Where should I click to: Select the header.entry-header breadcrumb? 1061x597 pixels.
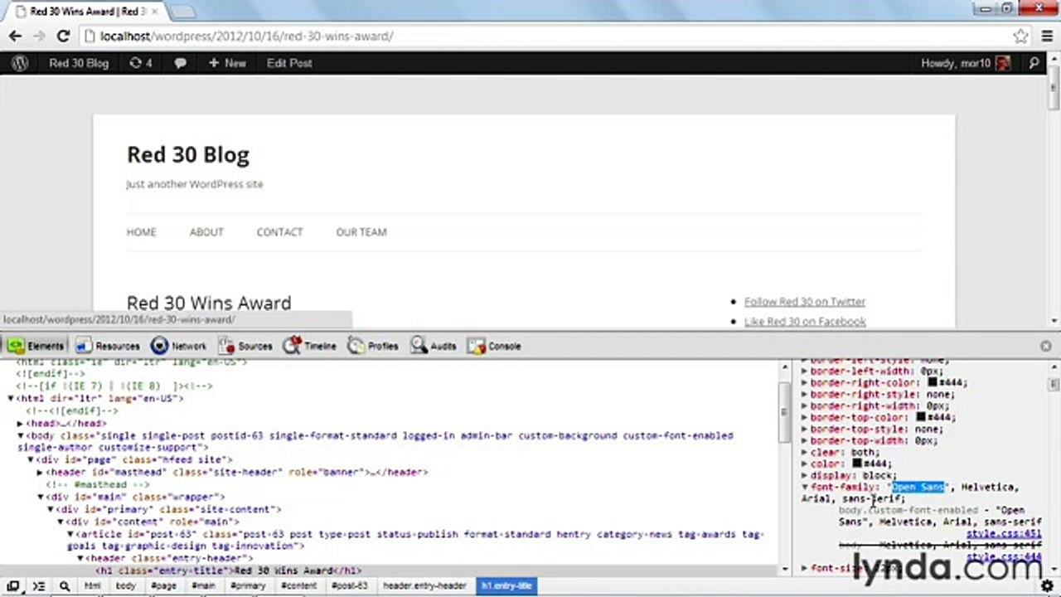tap(424, 586)
